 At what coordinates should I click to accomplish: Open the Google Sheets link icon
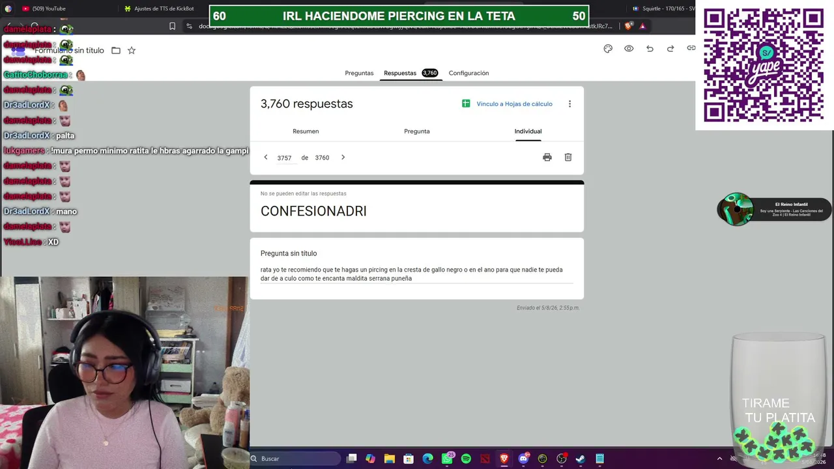coord(466,104)
